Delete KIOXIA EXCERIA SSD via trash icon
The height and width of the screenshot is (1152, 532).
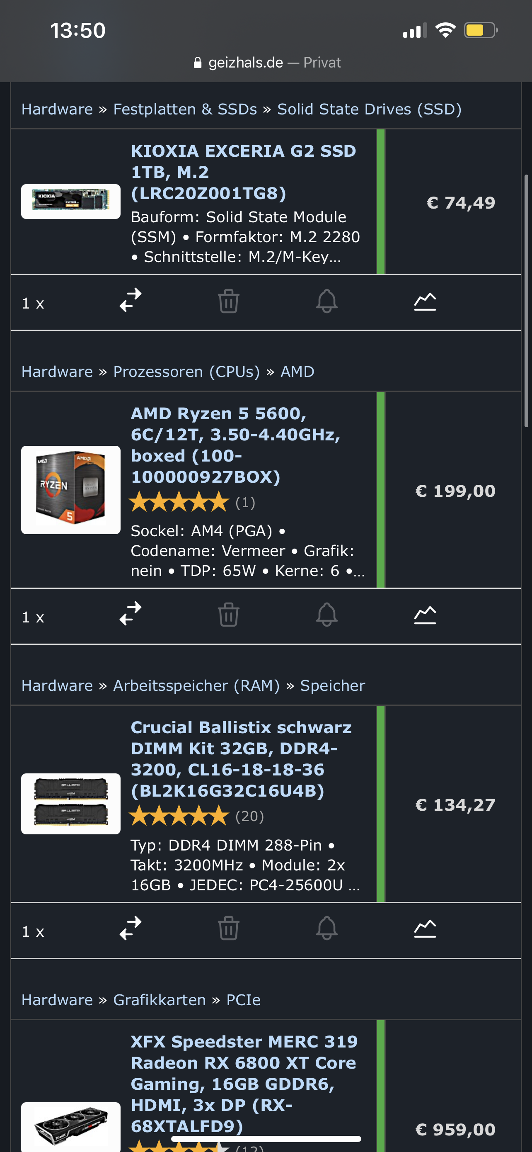[228, 301]
